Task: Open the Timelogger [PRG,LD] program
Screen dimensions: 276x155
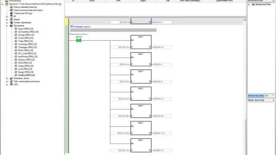Action: pyautogui.click(x=27, y=47)
